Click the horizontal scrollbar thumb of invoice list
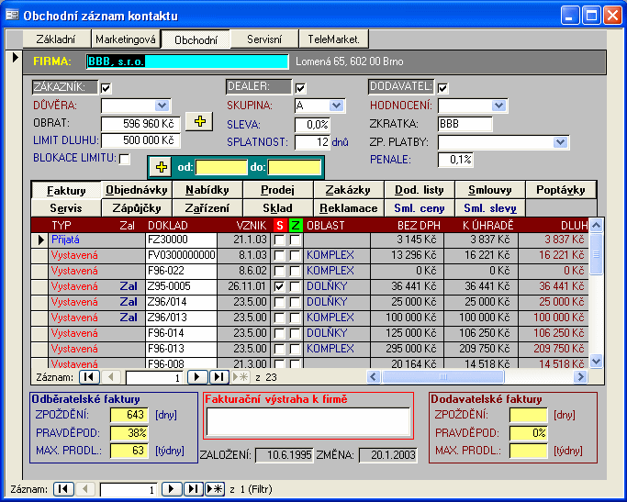 point(443,376)
